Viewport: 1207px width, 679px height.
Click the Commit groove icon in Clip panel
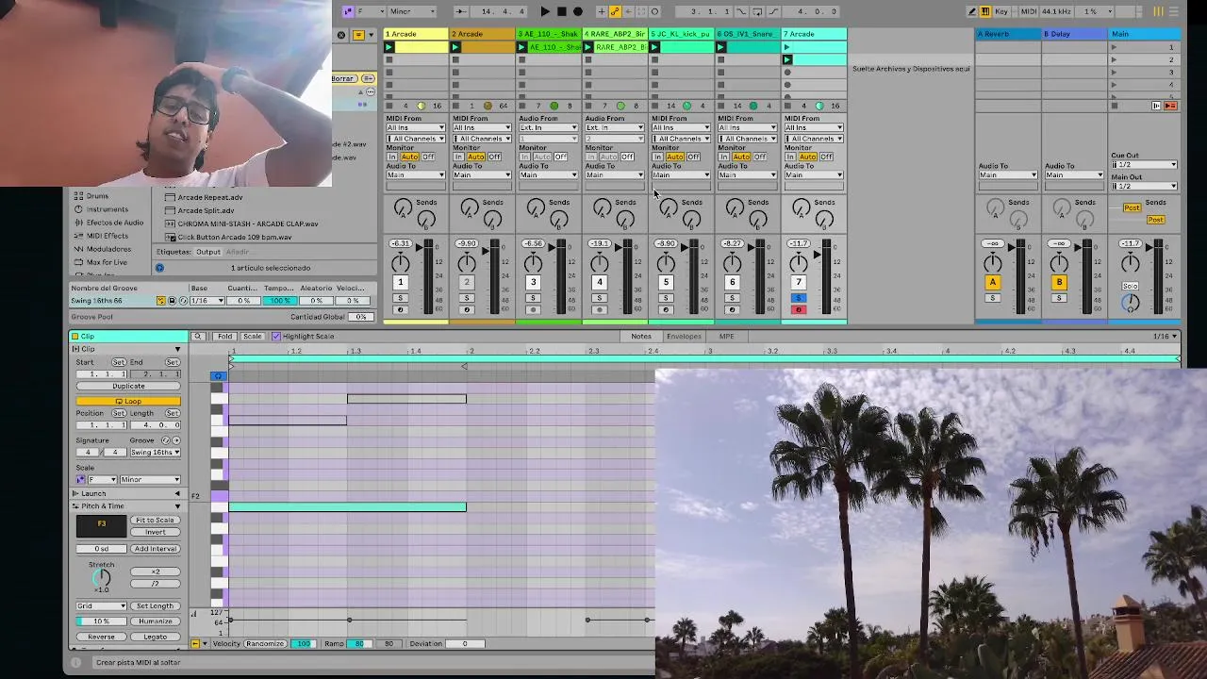pyautogui.click(x=174, y=440)
